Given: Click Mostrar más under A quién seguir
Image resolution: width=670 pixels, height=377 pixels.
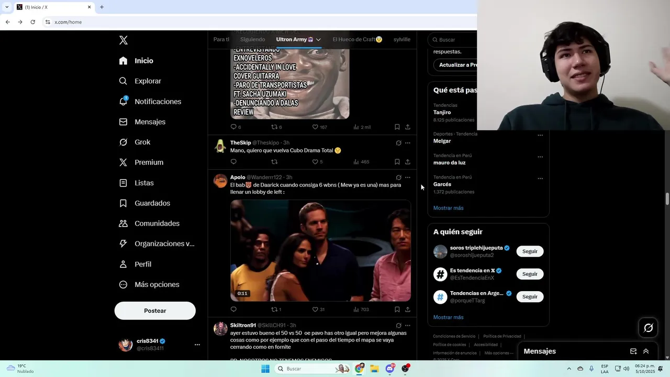Looking at the screenshot, I should click(448, 317).
